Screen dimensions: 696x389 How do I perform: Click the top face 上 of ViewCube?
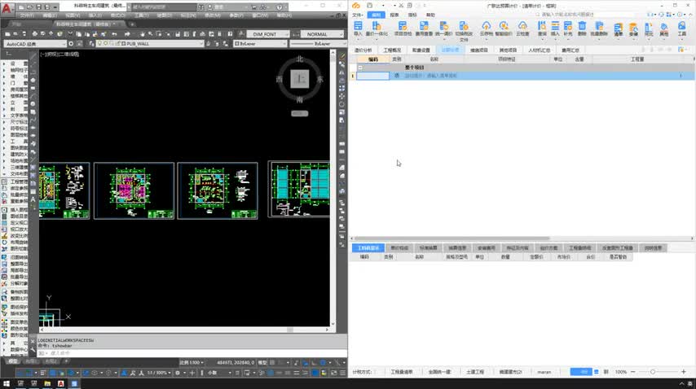tap(300, 79)
